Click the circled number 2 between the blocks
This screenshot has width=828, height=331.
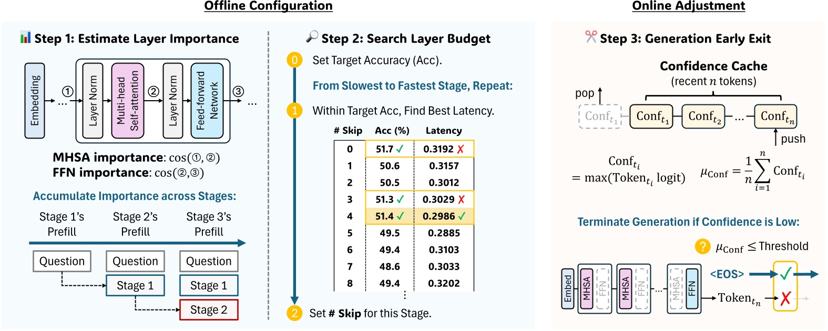(x=153, y=91)
